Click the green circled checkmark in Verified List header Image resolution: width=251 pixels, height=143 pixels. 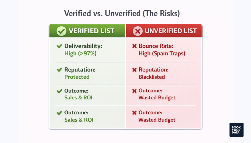pos(61,31)
